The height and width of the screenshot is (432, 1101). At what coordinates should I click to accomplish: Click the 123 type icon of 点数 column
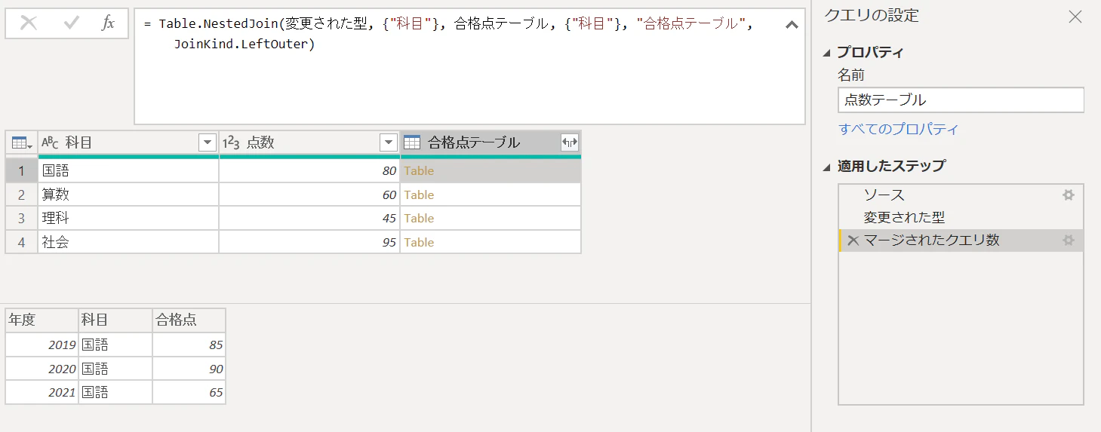[231, 142]
